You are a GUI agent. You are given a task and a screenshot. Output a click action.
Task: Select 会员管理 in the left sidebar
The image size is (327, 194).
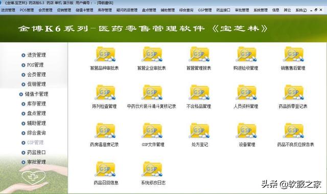point(34,75)
